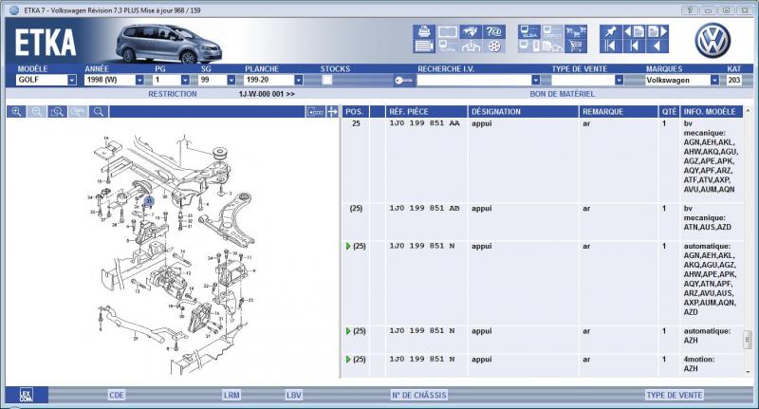Open the PLANCHE dropdown showing 199-20

299,80
